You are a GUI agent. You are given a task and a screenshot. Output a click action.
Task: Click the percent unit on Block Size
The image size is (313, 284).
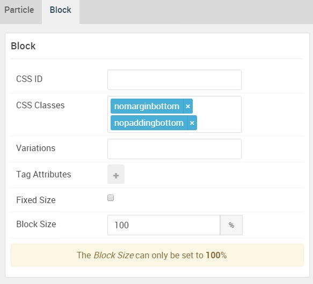click(231, 225)
